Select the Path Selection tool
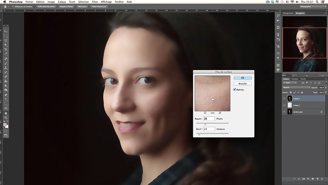 (x=6, y=104)
